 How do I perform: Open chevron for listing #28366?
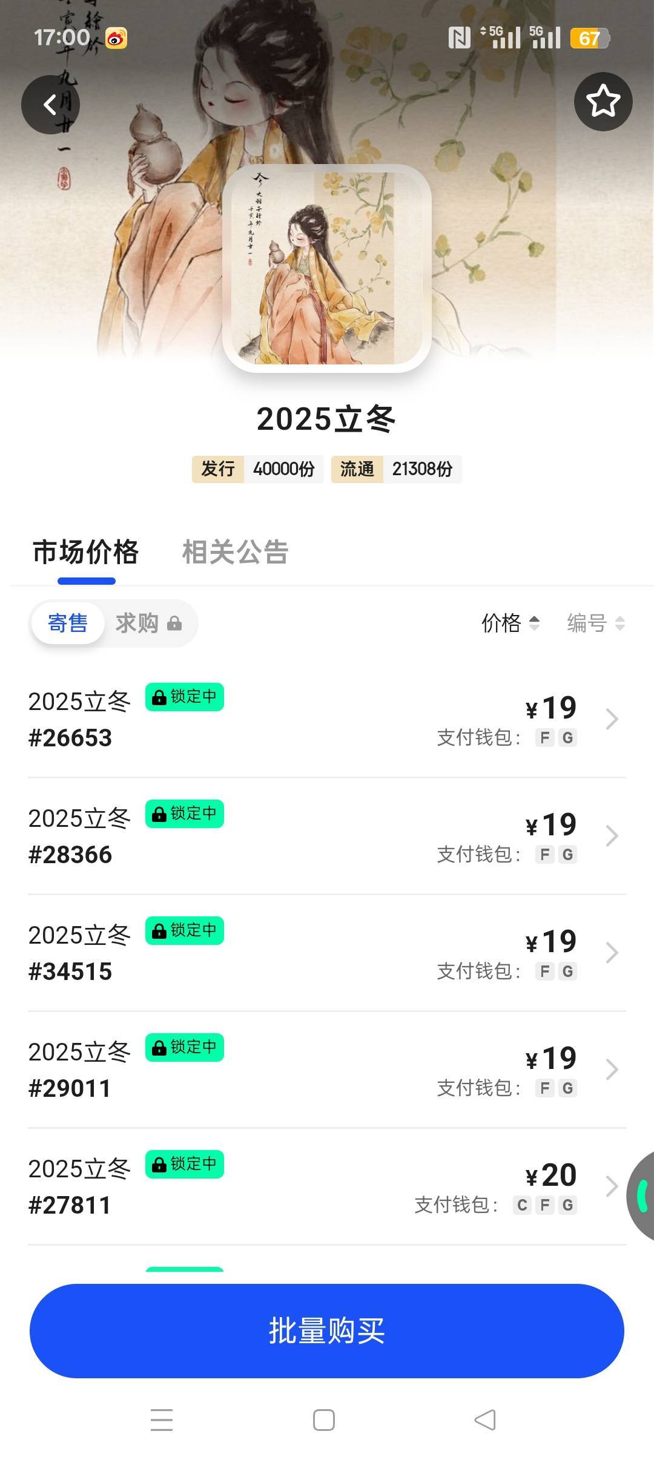[x=612, y=836]
